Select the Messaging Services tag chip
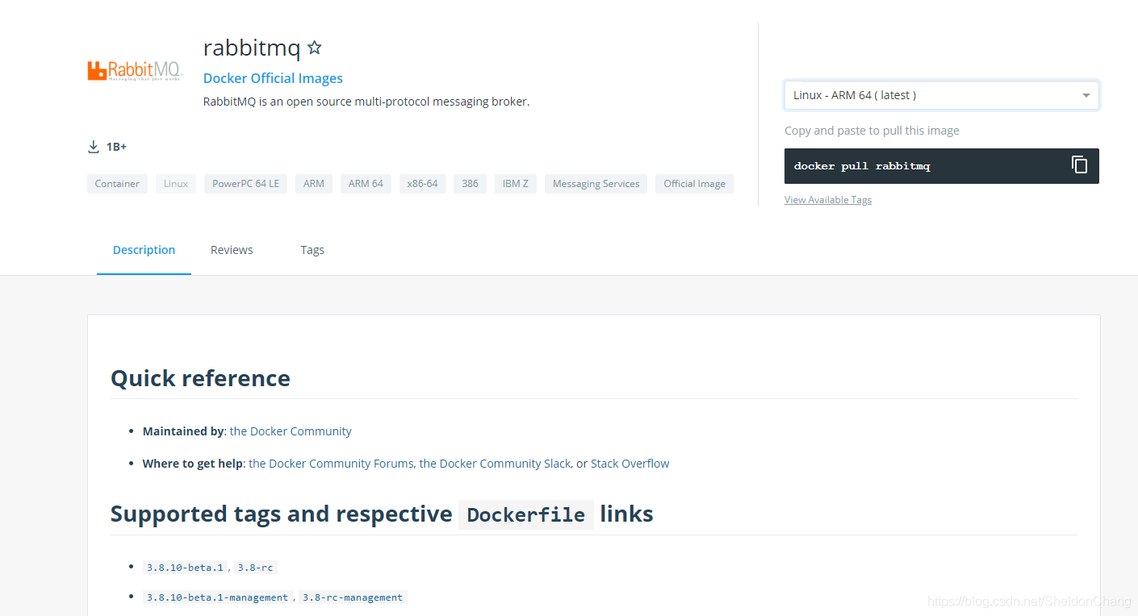 tap(596, 184)
